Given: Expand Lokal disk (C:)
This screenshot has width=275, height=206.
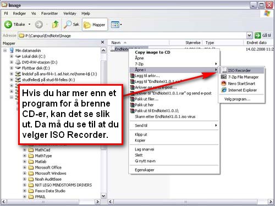Looking at the screenshot, I should point(12,56).
